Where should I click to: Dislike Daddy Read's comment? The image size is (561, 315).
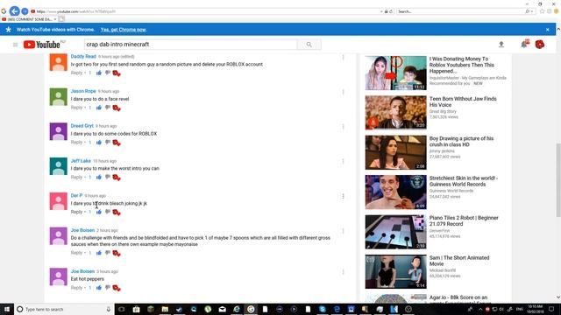point(108,73)
